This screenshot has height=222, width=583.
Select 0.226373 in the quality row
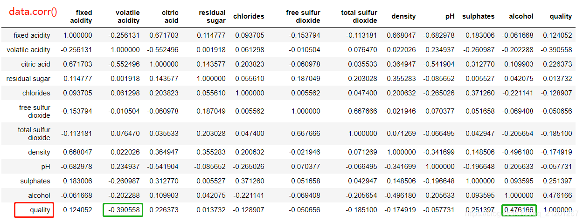(x=164, y=210)
